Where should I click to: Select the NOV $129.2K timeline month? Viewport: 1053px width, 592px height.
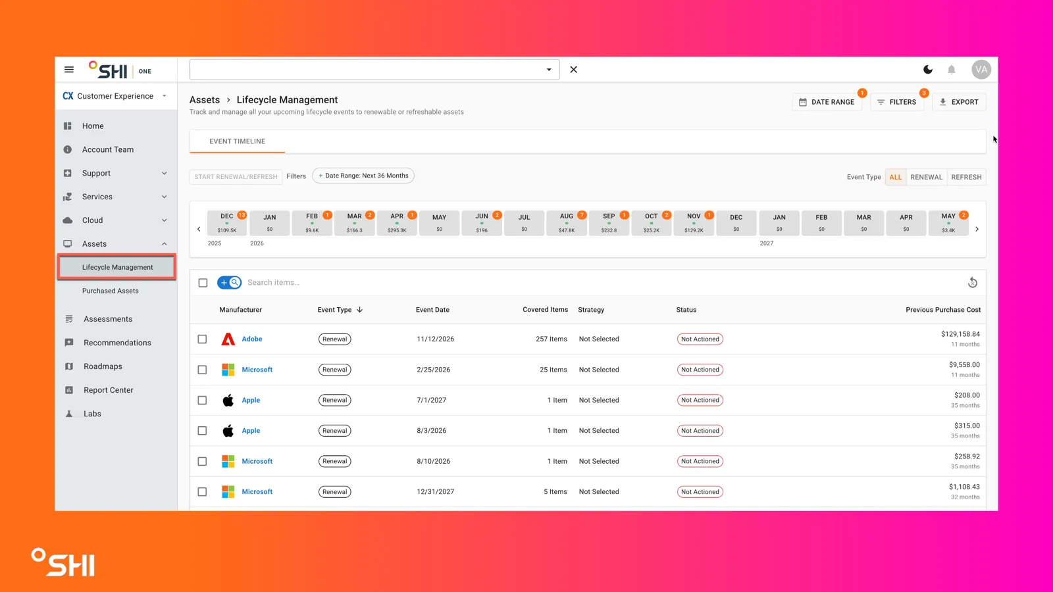[x=694, y=223]
